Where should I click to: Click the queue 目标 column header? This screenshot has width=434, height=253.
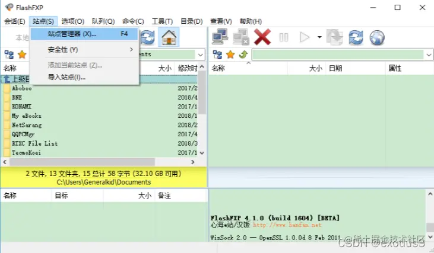click(77, 196)
